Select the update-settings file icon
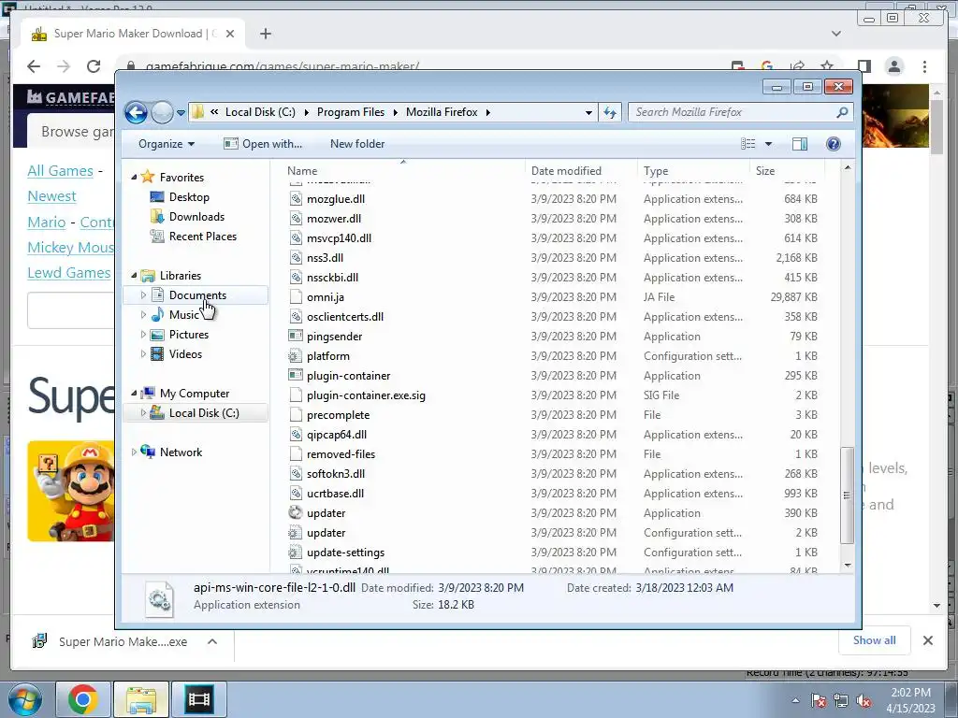Image resolution: width=958 pixels, height=718 pixels. click(x=296, y=553)
